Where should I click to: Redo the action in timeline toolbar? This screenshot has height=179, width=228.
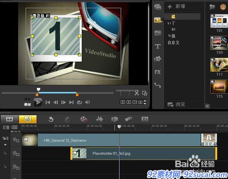point(67,119)
